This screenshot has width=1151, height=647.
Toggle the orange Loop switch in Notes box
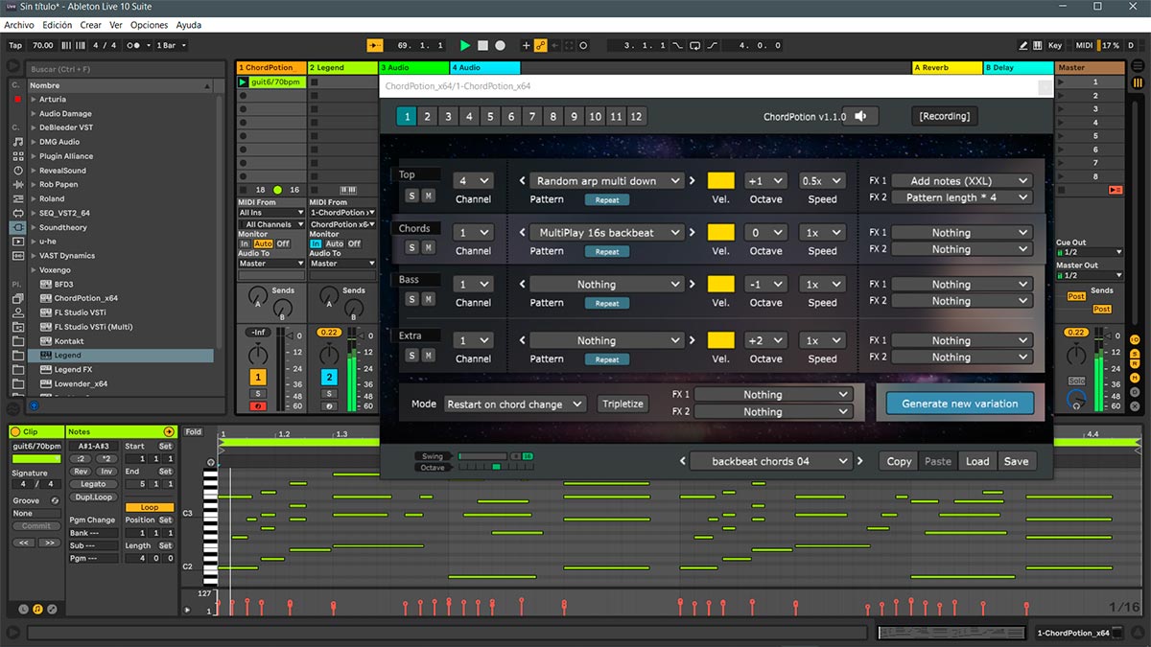[150, 507]
